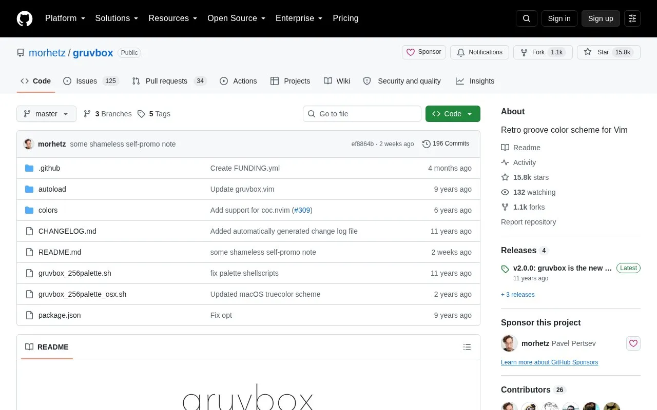Open the Insights tab
657x410 pixels.
click(x=475, y=81)
